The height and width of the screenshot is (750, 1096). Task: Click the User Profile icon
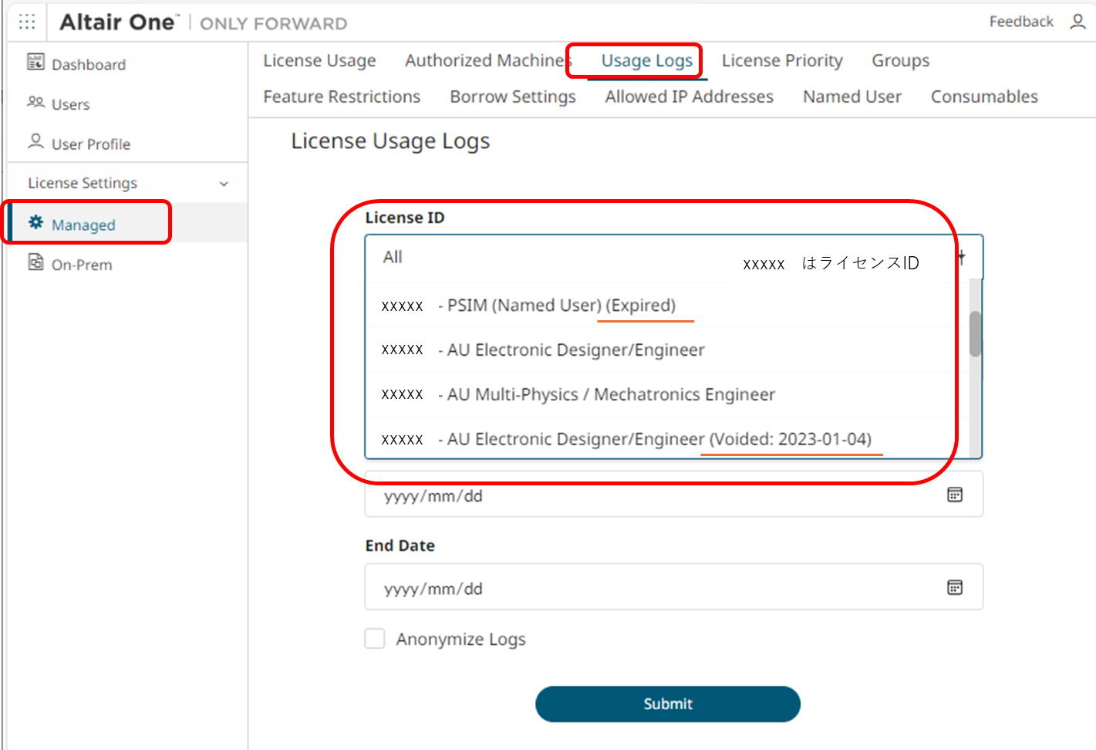tap(35, 142)
